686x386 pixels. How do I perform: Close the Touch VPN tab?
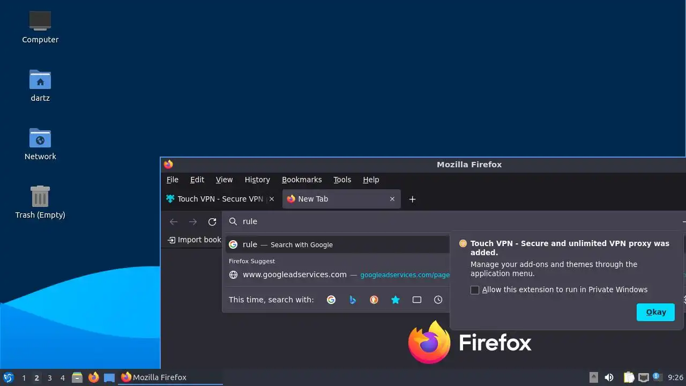point(272,199)
